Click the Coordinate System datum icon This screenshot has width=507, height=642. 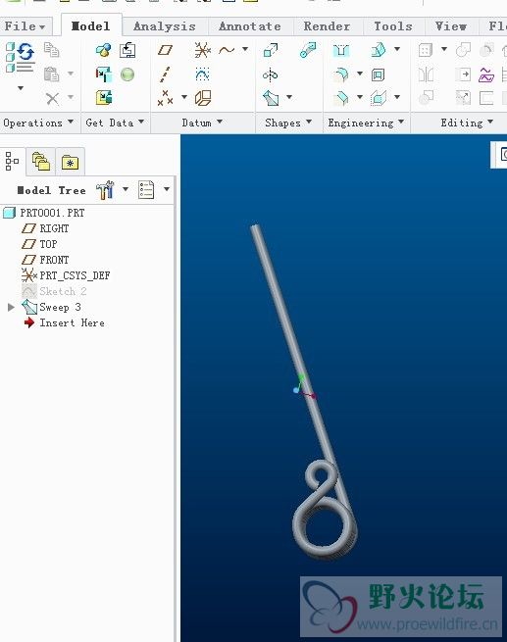202,50
